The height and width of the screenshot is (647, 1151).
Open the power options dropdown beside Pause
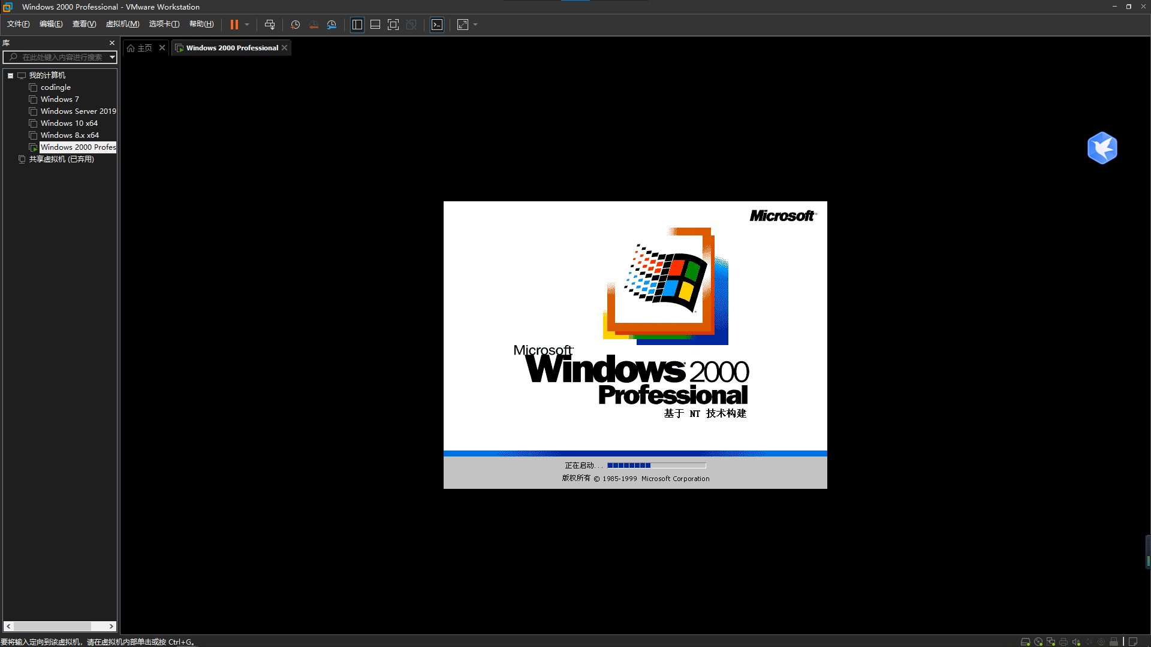click(247, 25)
